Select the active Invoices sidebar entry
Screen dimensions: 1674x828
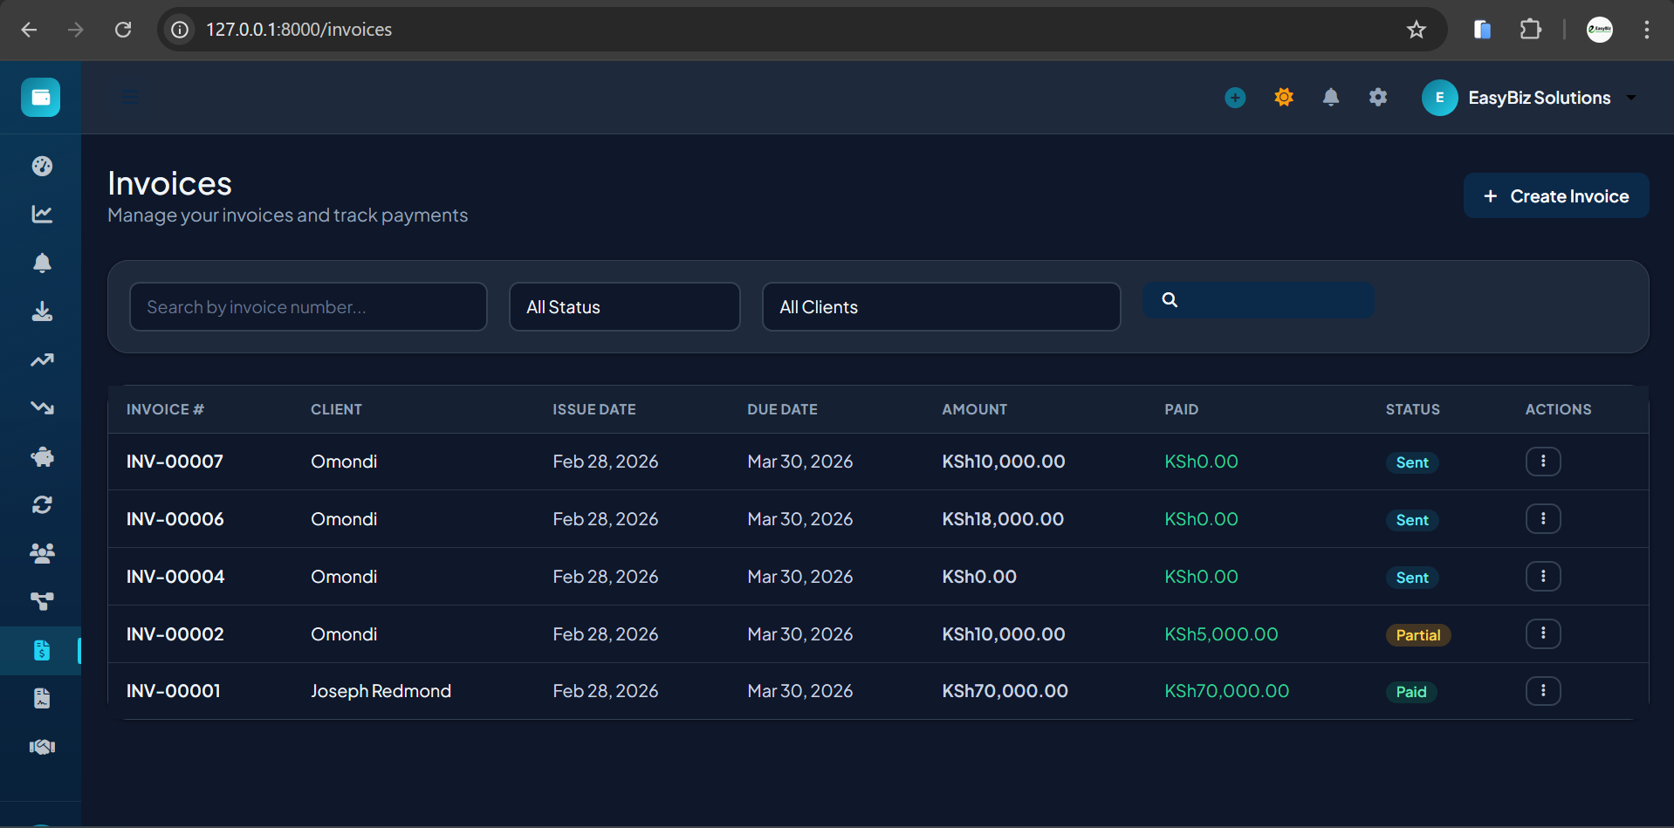[41, 650]
